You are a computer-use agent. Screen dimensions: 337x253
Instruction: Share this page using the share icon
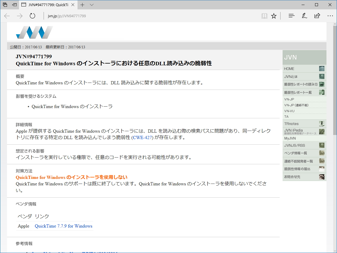click(317, 16)
